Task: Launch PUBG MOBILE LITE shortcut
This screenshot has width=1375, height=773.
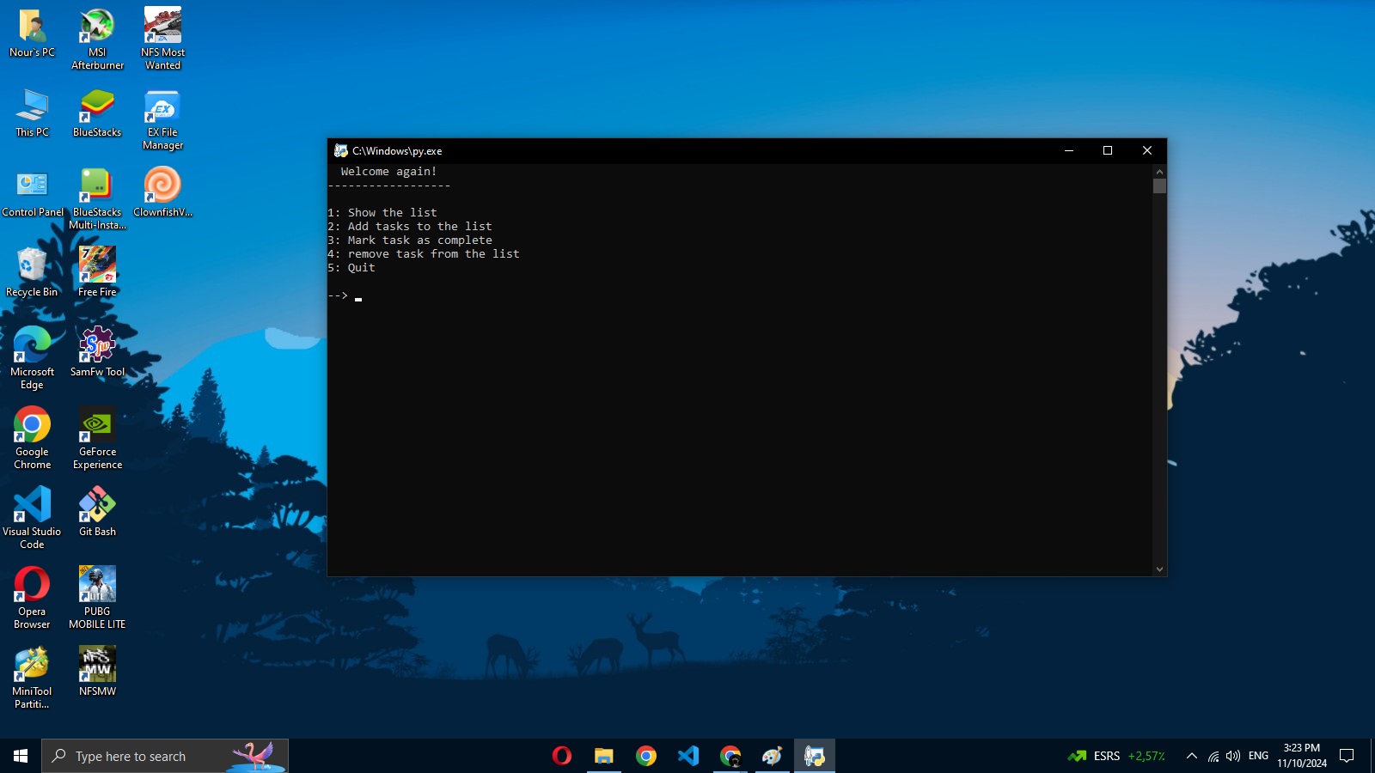Action: coord(97,599)
